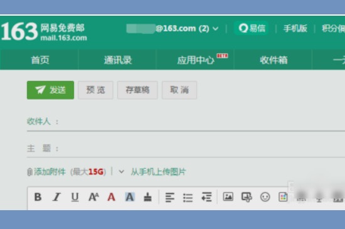Expand the account dropdown next to @163.com
This screenshot has height=229, width=345.
coord(216,29)
